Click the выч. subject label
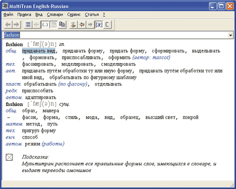236x189 pixels. (10, 138)
